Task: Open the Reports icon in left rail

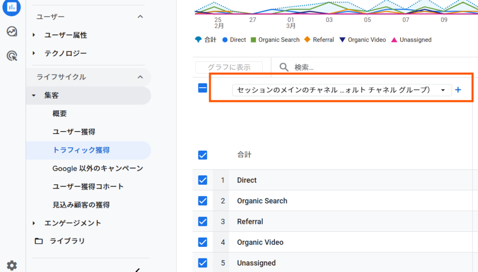Action: [12, 7]
